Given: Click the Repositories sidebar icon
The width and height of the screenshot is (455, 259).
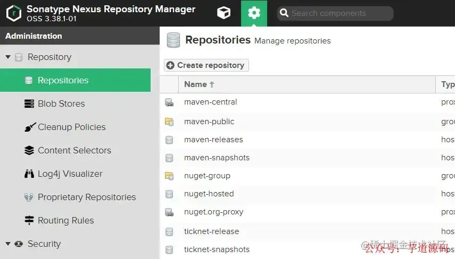Looking at the screenshot, I should 29,80.
